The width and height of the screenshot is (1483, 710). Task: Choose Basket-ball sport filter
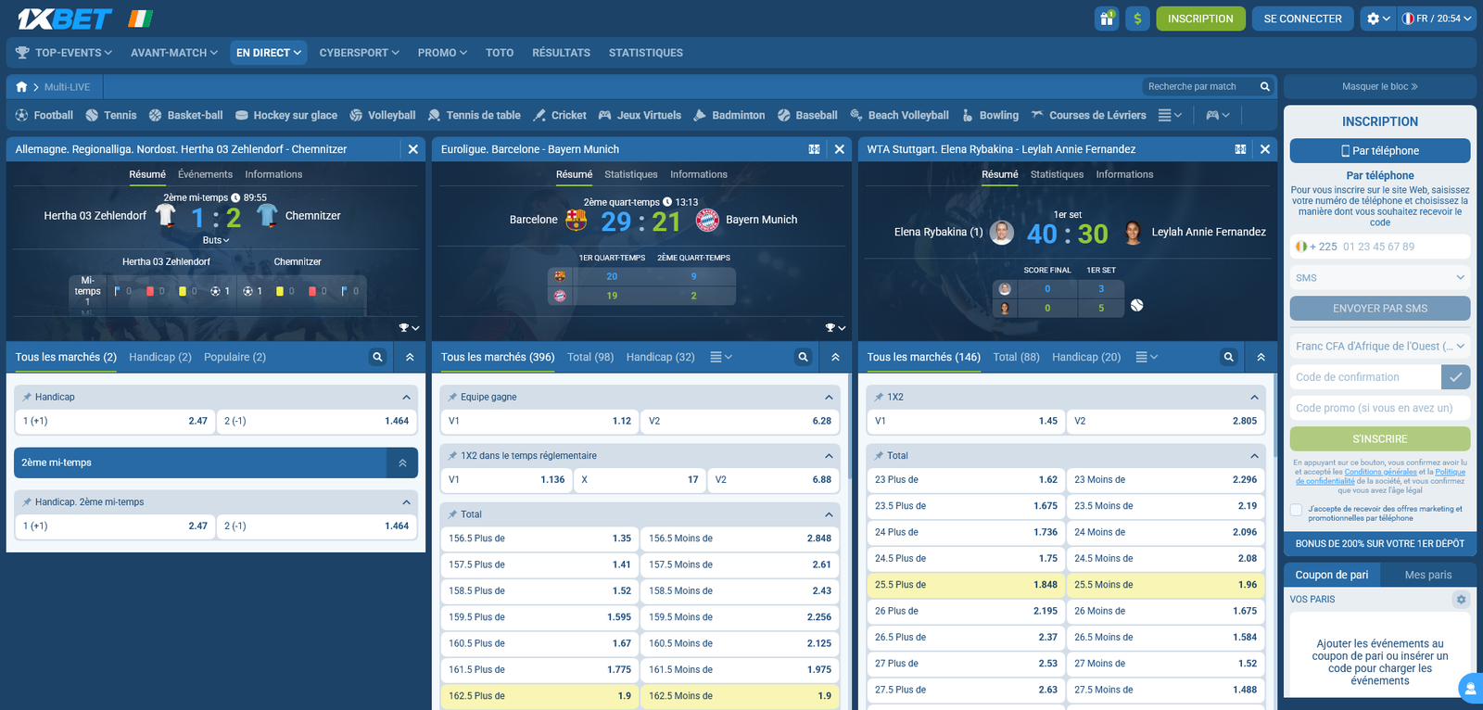185,115
